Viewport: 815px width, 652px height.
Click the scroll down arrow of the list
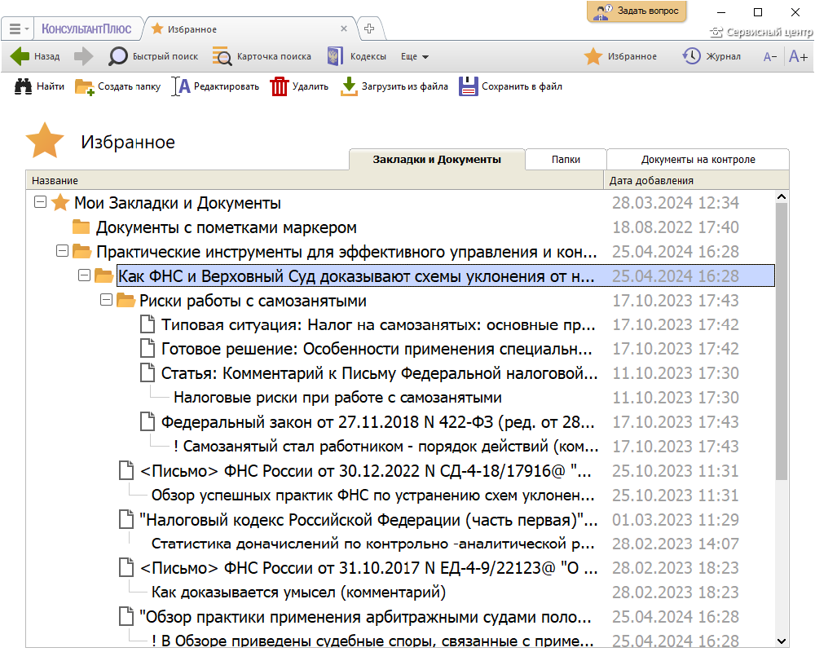tap(782, 641)
